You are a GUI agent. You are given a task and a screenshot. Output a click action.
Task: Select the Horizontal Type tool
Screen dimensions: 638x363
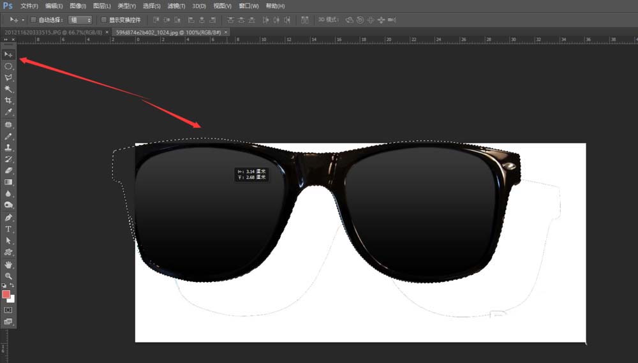tap(9, 229)
